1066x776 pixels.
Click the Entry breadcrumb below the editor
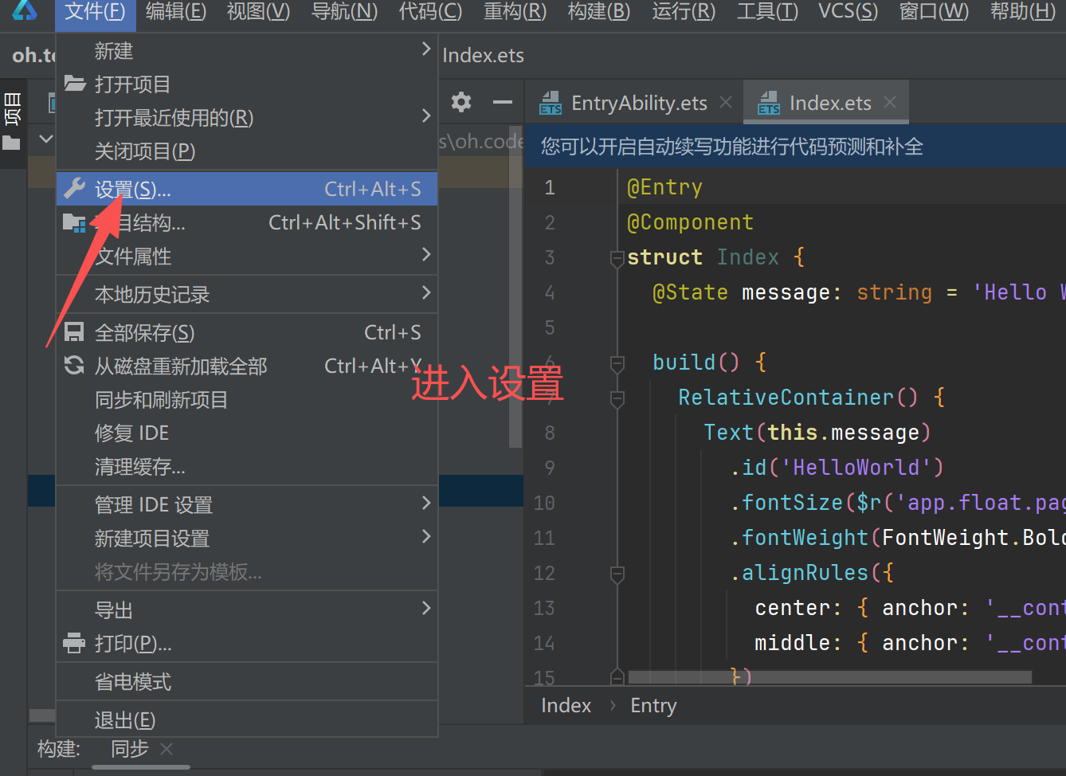[653, 705]
